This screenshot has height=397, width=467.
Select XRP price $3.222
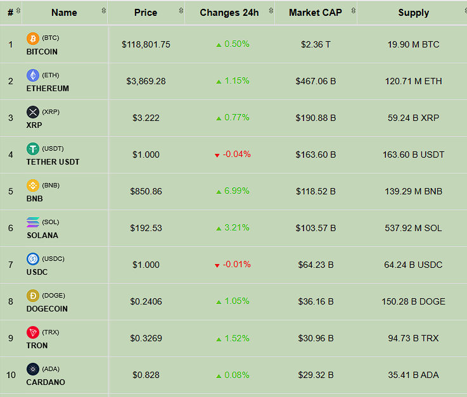(x=146, y=118)
